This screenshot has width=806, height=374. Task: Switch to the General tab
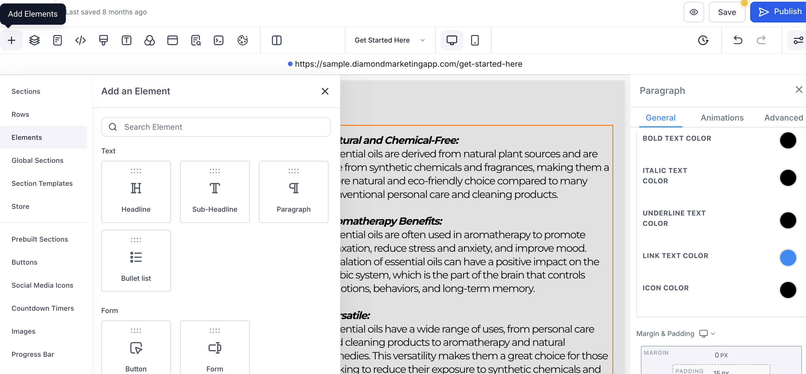tap(660, 118)
